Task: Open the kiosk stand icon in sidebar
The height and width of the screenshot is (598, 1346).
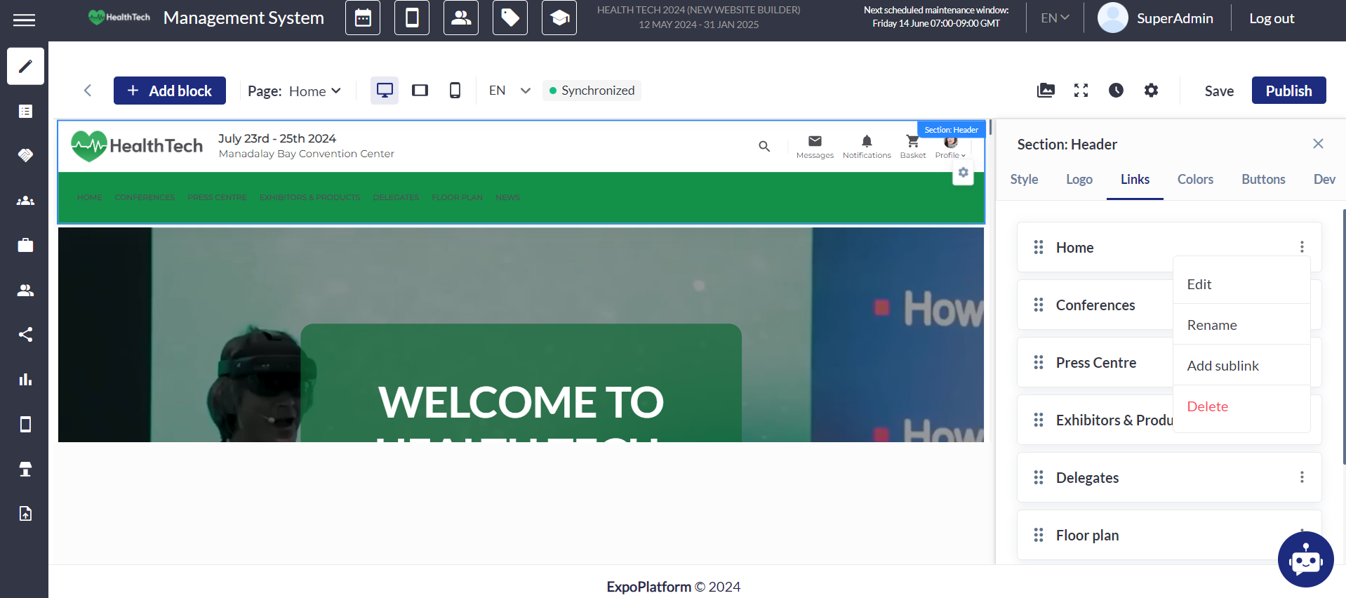Action: point(25,469)
